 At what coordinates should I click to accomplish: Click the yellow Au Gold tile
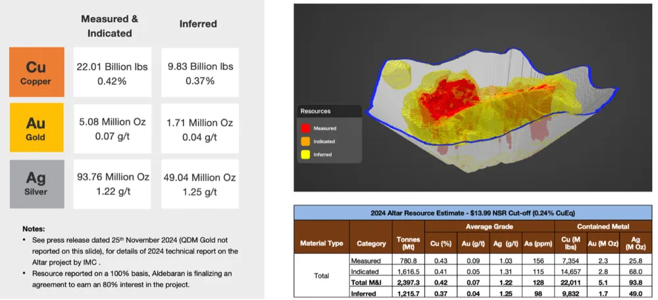(37, 129)
